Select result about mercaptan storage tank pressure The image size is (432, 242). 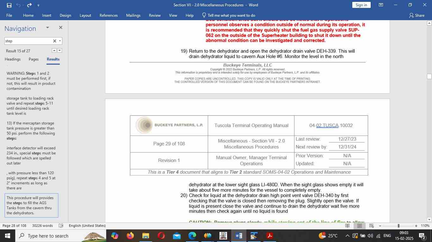[31, 131]
